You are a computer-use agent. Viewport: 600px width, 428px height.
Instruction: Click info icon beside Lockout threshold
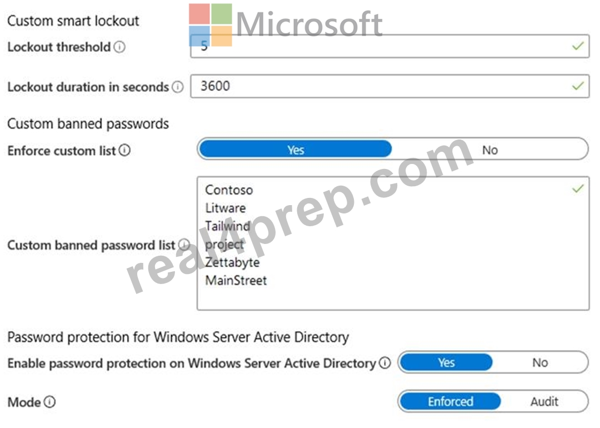coord(120,47)
